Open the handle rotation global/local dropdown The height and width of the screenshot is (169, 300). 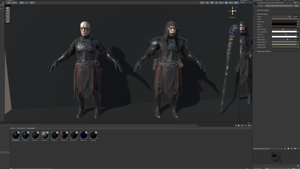(14, 3)
